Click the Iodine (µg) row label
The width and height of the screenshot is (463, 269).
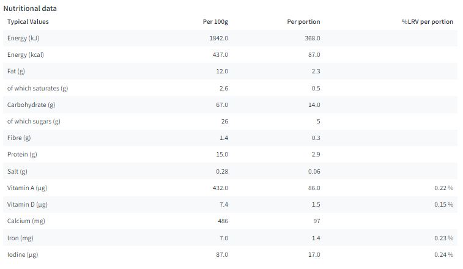pyautogui.click(x=23, y=255)
